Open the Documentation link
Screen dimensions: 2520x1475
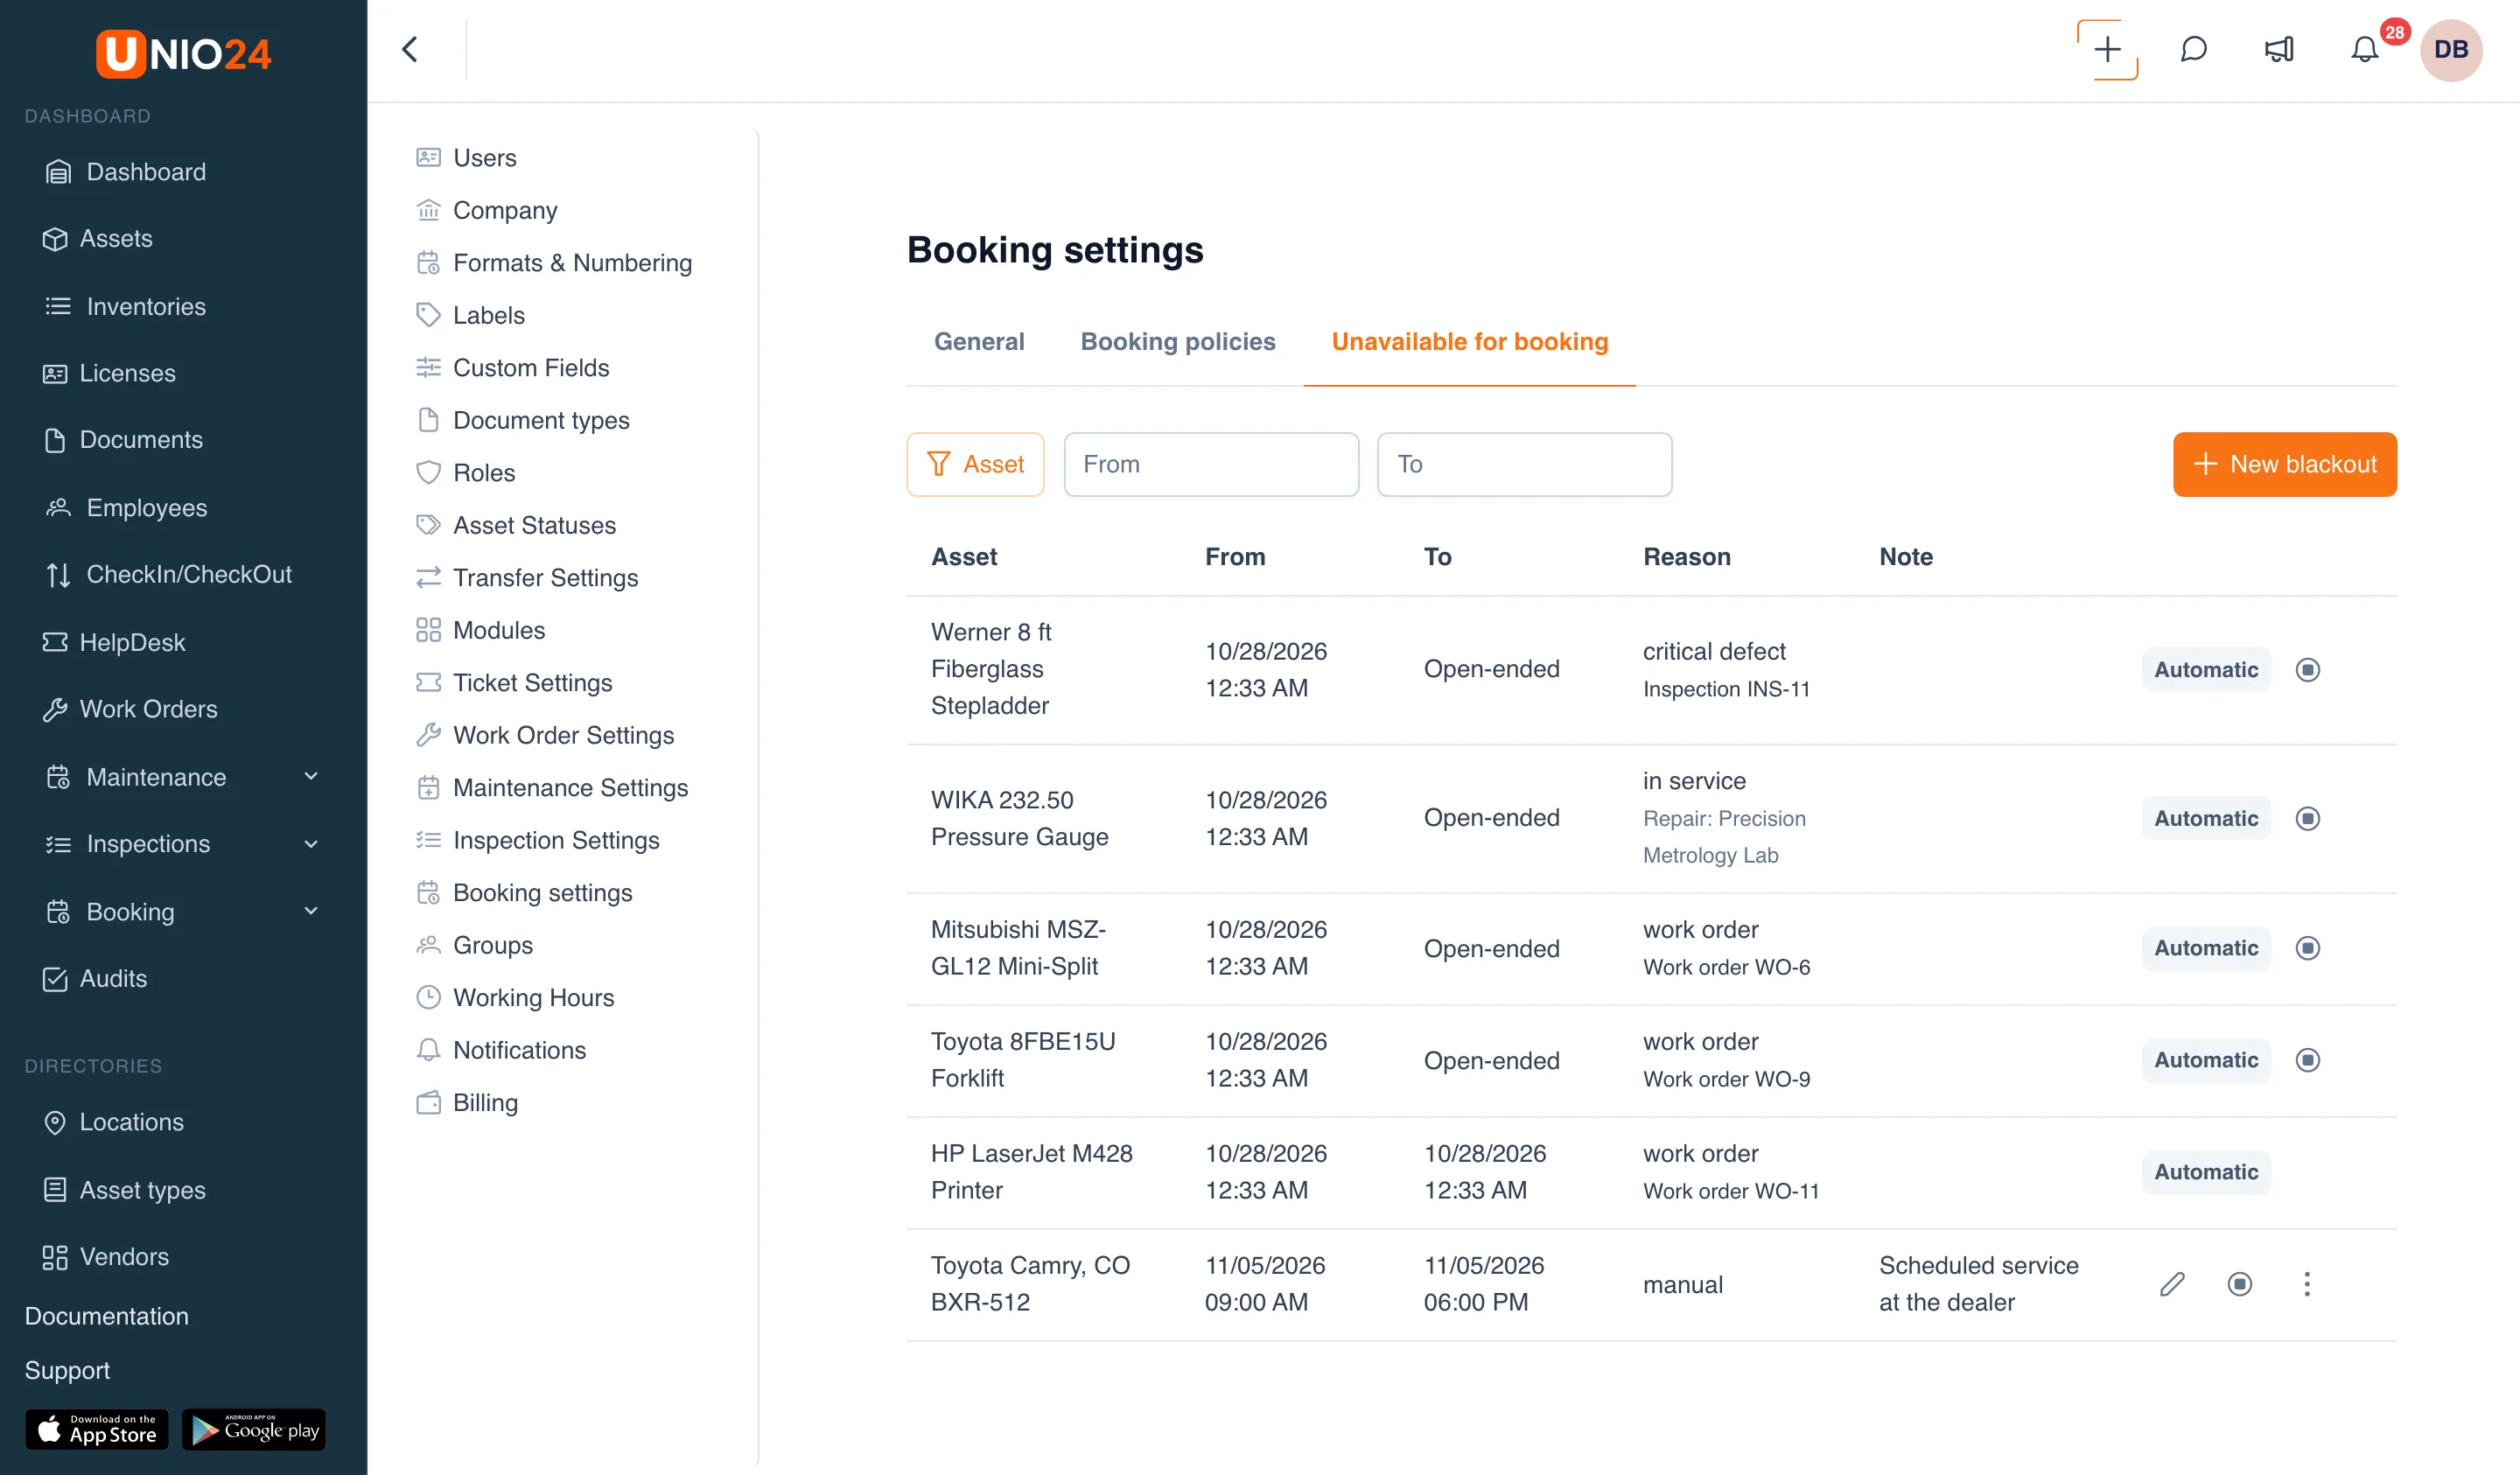pyautogui.click(x=106, y=1316)
